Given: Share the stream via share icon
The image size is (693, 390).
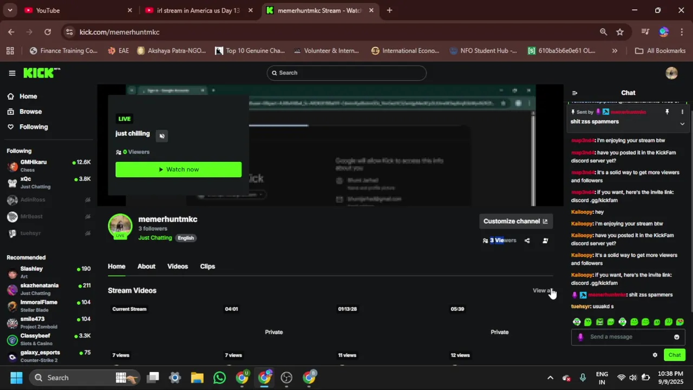Looking at the screenshot, I should (527, 240).
